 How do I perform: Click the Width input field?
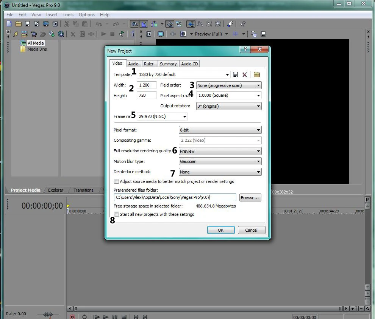(x=147, y=85)
